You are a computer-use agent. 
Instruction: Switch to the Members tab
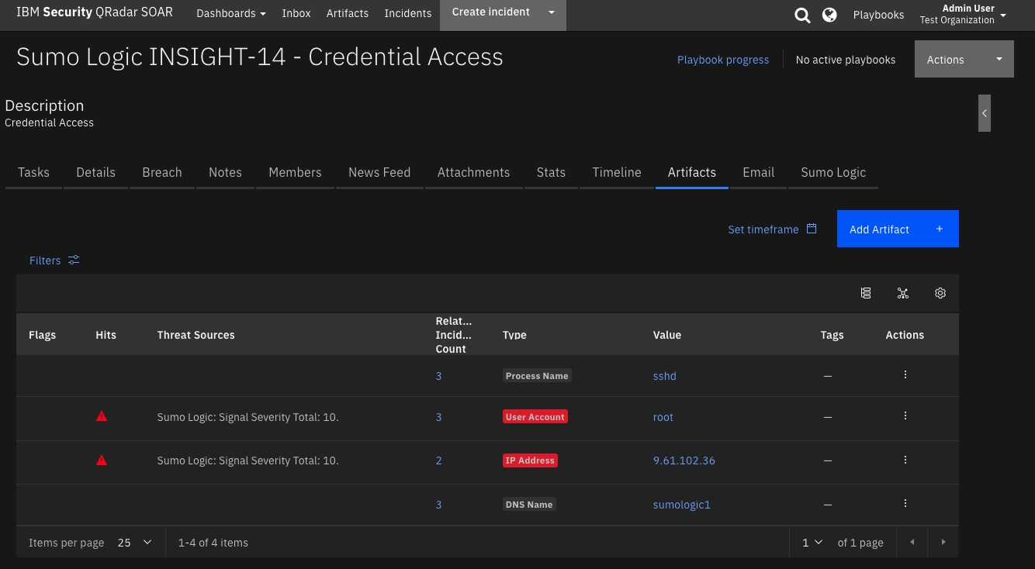[295, 172]
